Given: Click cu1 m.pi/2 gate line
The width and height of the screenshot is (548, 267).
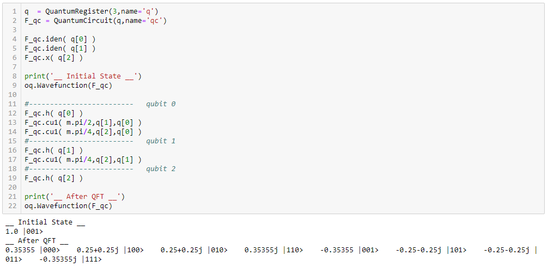Looking at the screenshot, I should point(83,122).
